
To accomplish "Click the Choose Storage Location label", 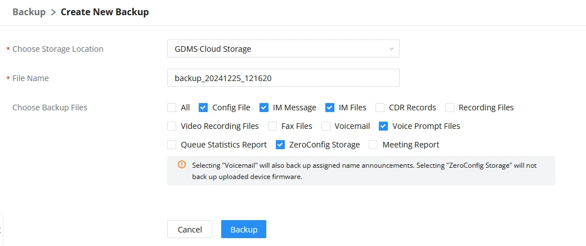I will 58,49.
